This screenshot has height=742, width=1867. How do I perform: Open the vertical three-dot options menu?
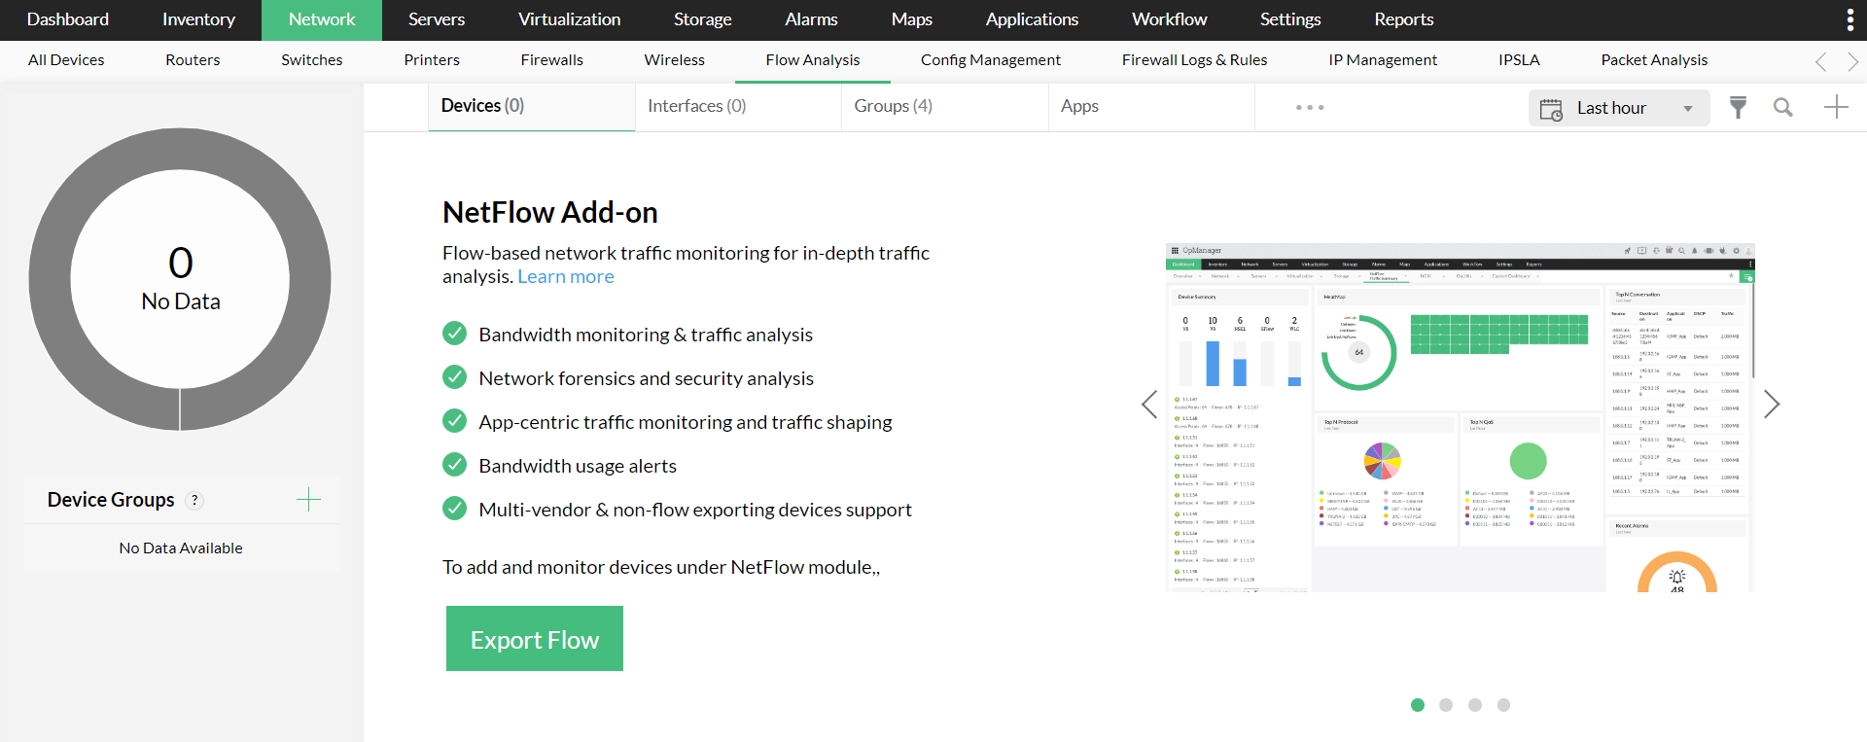(1849, 19)
